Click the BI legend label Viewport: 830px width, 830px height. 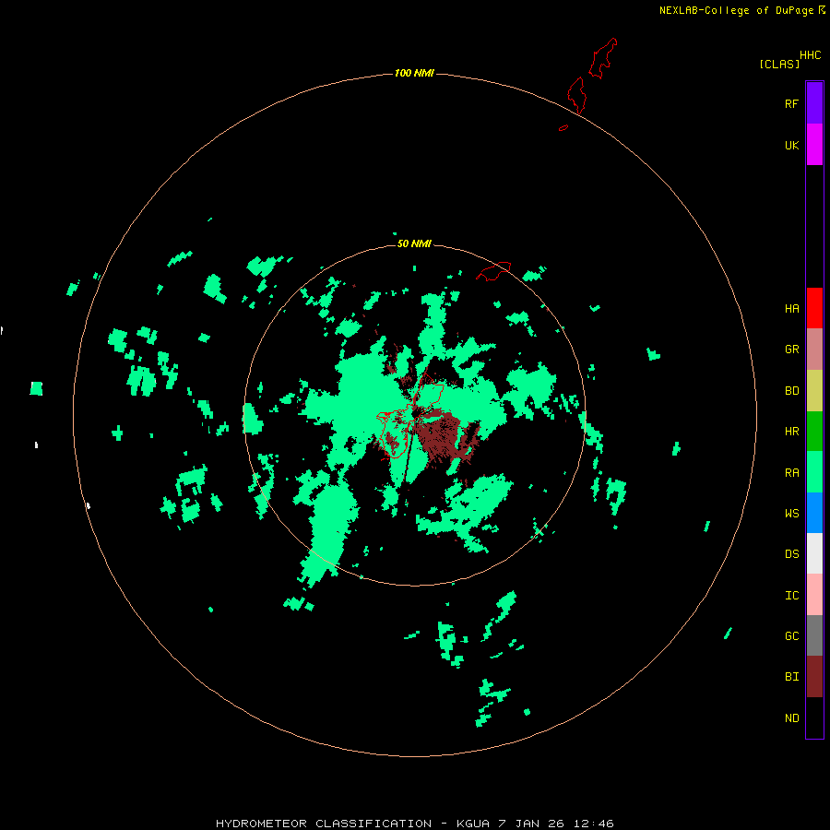pyautogui.click(x=791, y=677)
